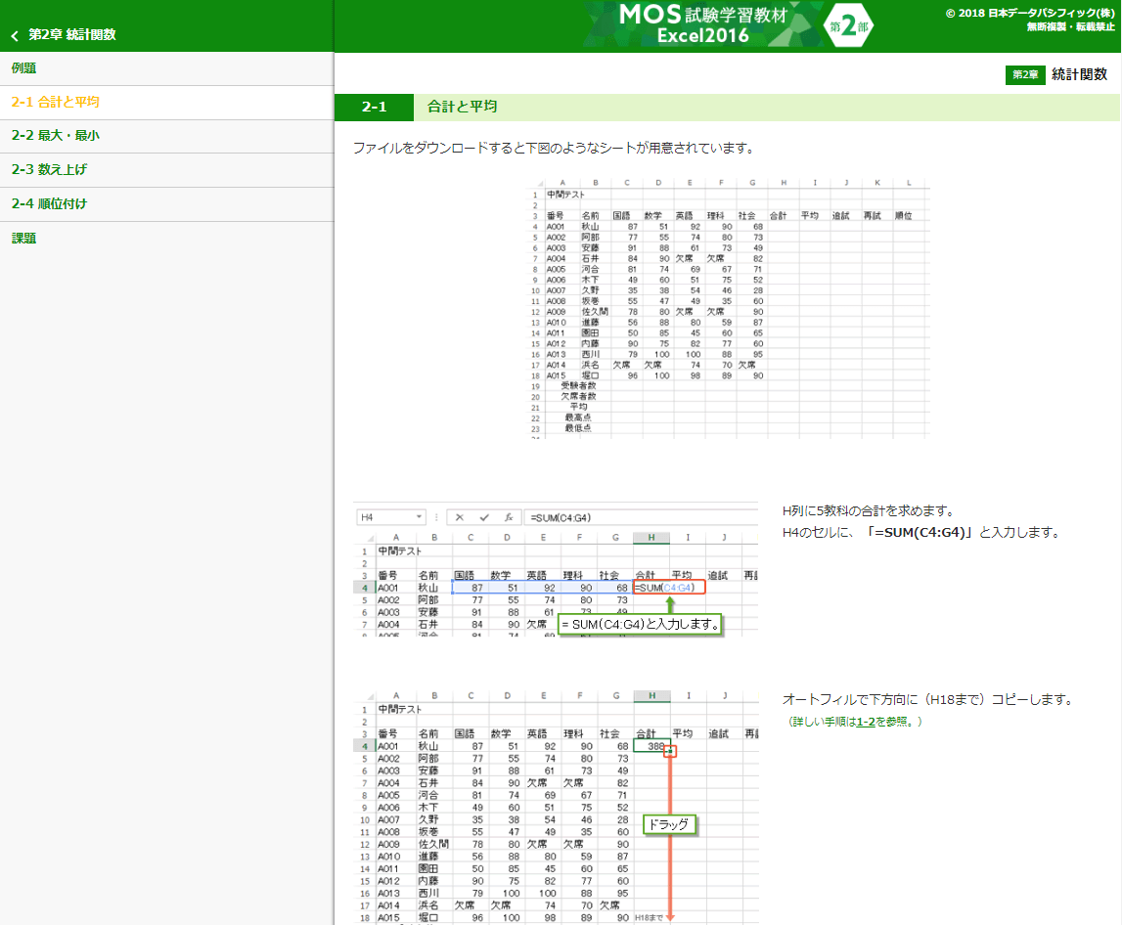The height and width of the screenshot is (925, 1122).
Task: Click the back chevron beside 第2章 統計関数
Action: pos(15,35)
